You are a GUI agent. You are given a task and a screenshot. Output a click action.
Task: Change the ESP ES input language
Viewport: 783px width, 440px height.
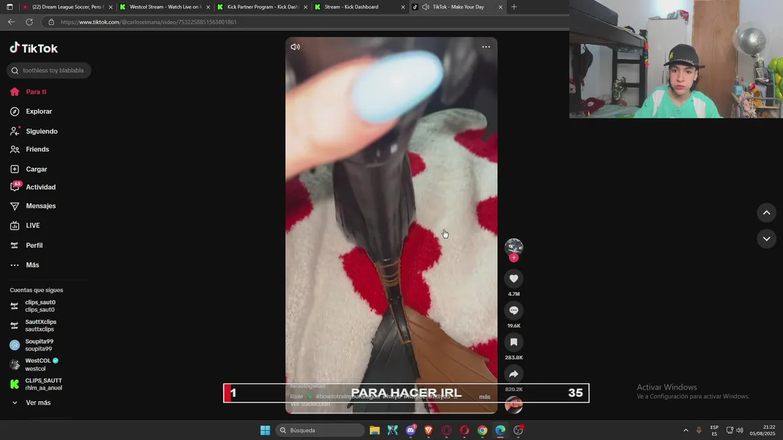(x=714, y=430)
